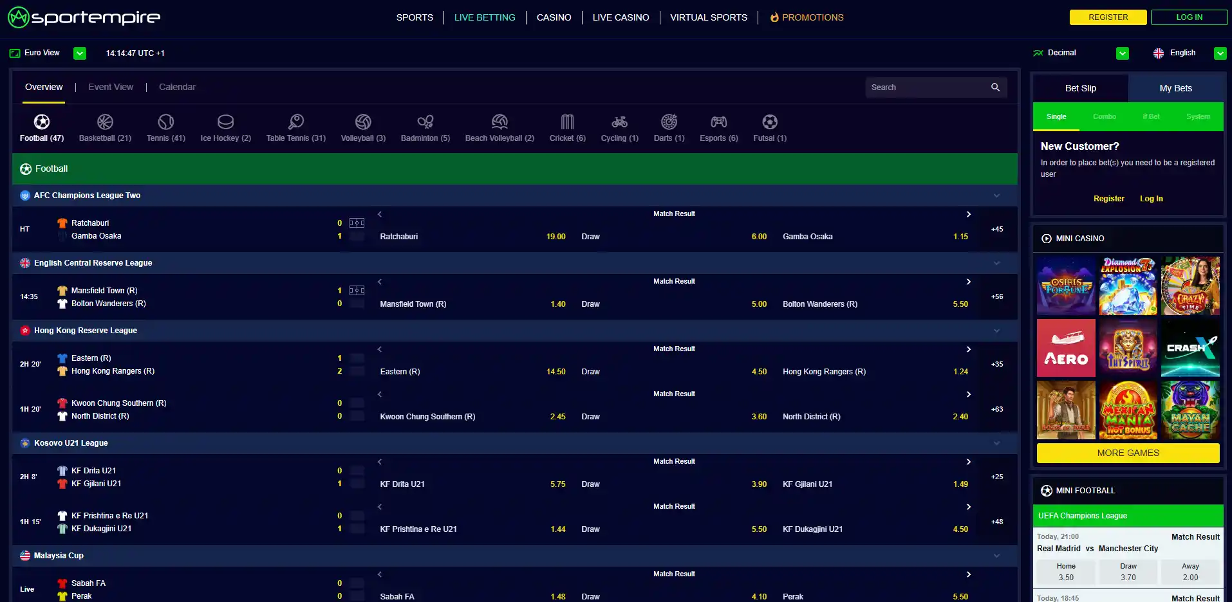Collapse Hong Kong Reserve League section
The width and height of the screenshot is (1232, 602).
pos(996,331)
